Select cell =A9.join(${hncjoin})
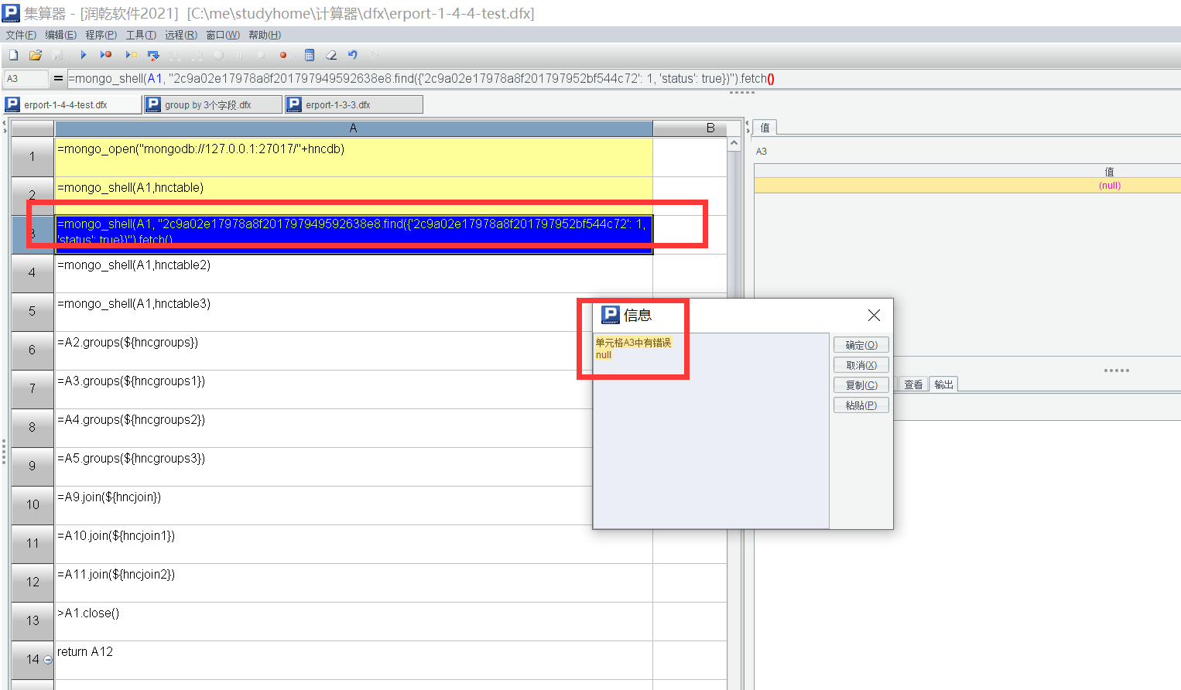 tap(354, 505)
